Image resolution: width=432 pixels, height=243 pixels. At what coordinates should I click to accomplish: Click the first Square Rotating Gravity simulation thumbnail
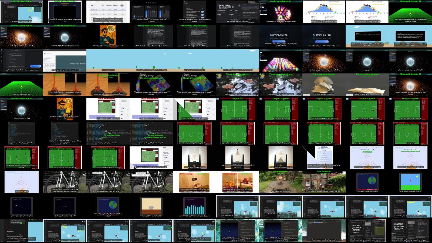pyautogui.click(x=151, y=85)
